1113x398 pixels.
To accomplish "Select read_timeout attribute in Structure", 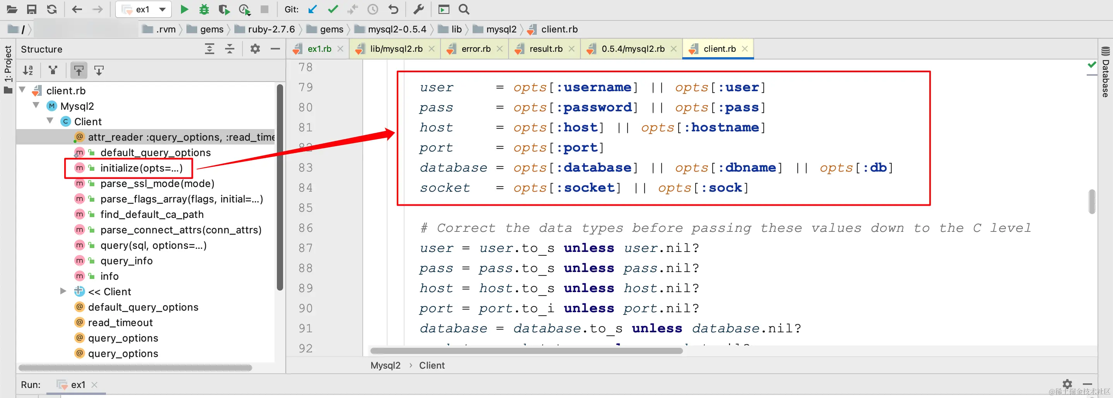I will point(120,323).
